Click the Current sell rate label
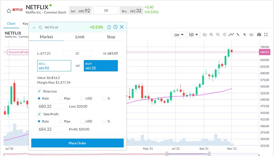This screenshot has height=156, width=274. pyautogui.click(x=18, y=52)
